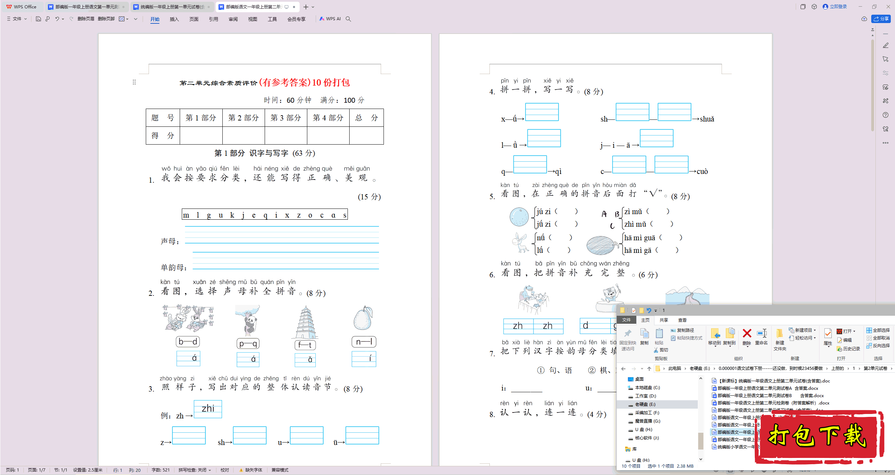Click the 校对 item in status bar
Image resolution: width=895 pixels, height=475 pixels.
pyautogui.click(x=224, y=470)
